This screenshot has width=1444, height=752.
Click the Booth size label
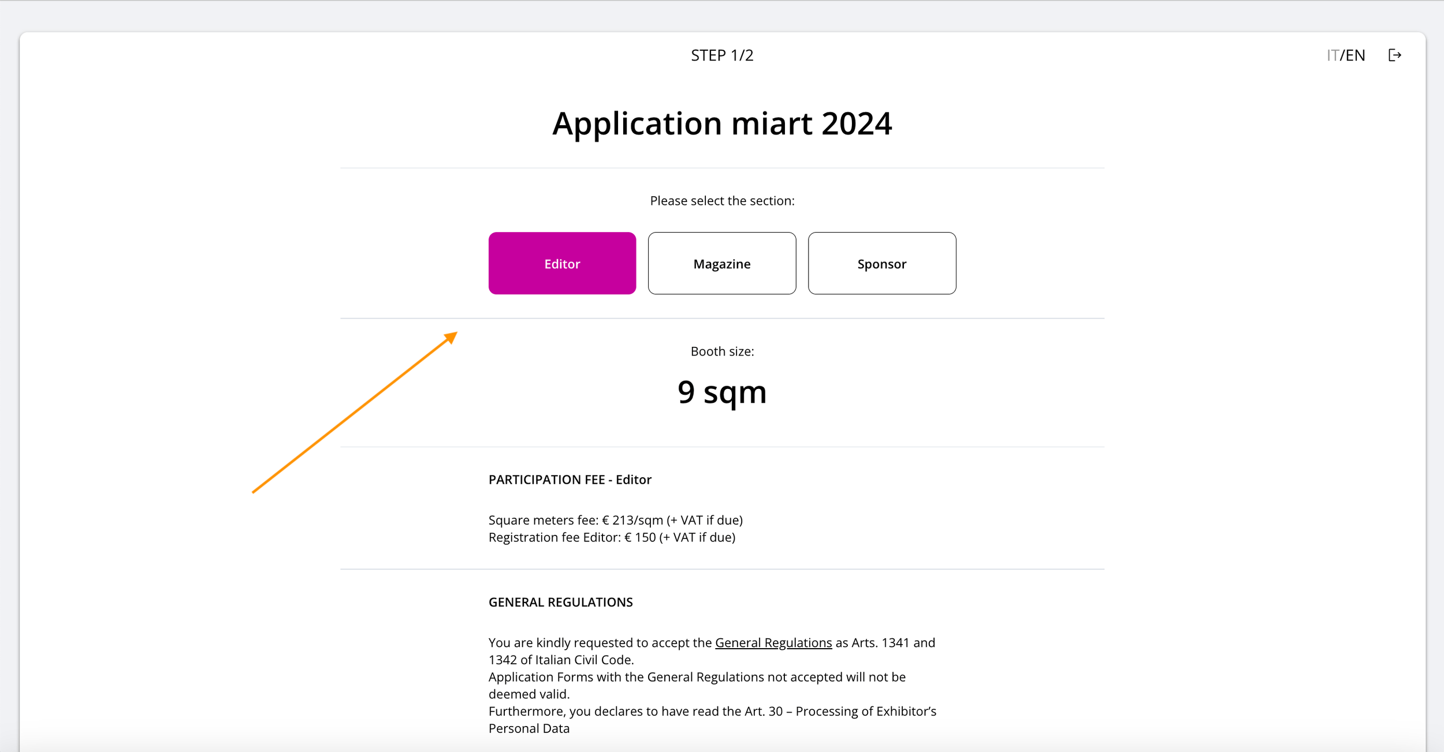click(722, 351)
